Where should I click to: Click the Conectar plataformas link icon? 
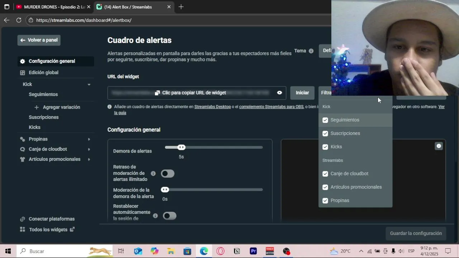click(x=23, y=219)
